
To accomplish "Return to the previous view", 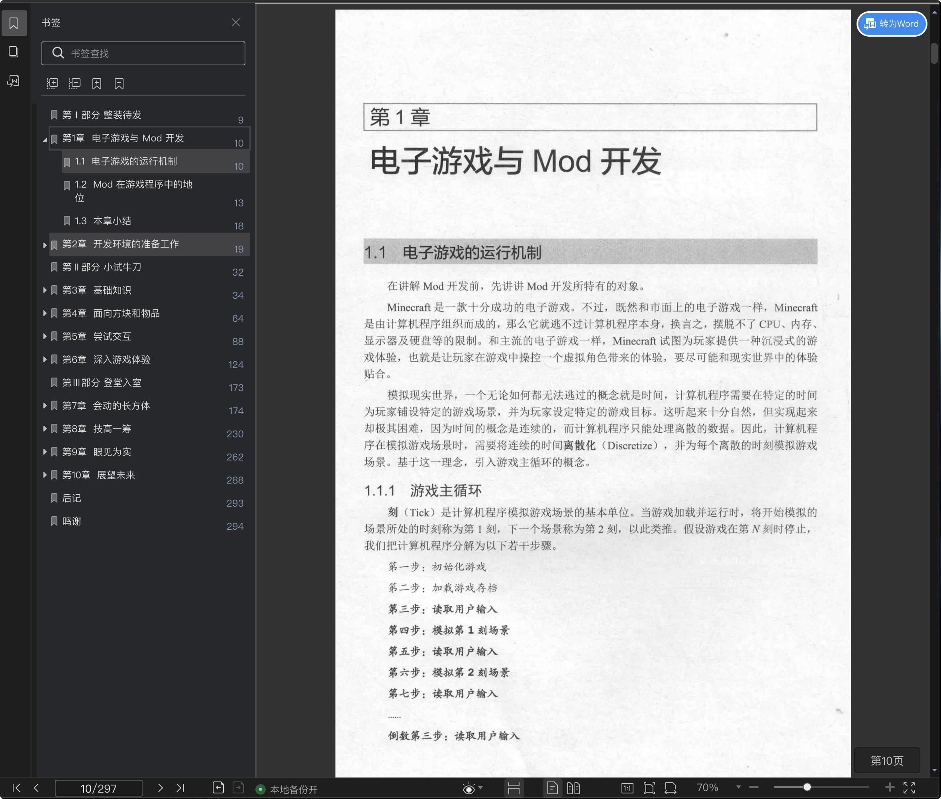I will (x=218, y=788).
